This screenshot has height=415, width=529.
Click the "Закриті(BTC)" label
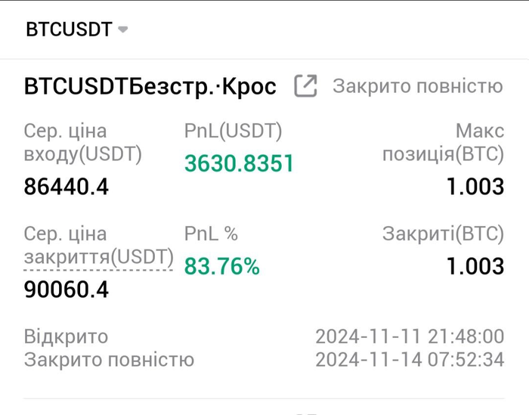pos(443,234)
